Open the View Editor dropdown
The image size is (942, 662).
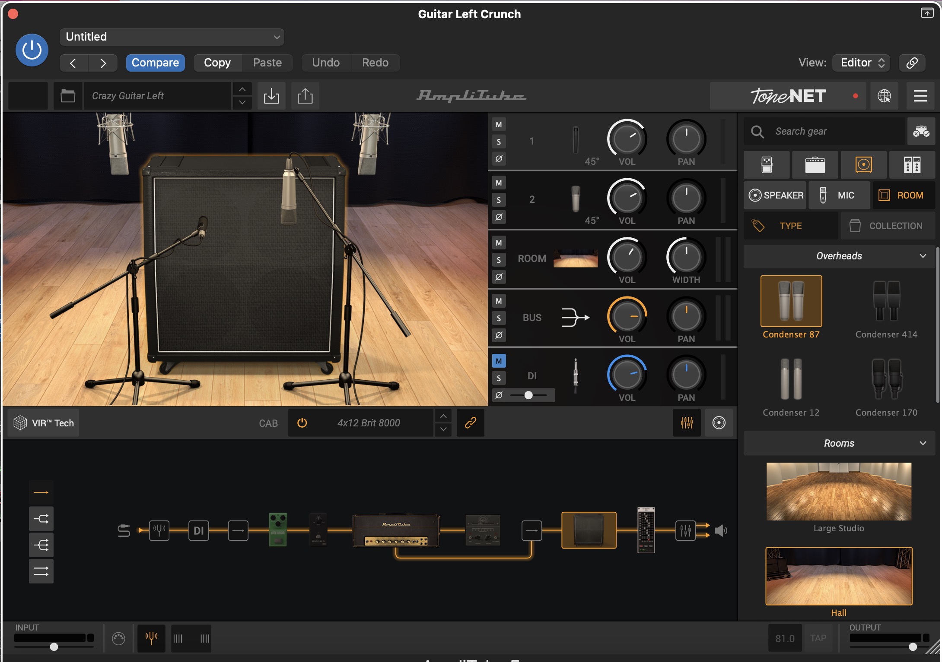click(x=861, y=63)
